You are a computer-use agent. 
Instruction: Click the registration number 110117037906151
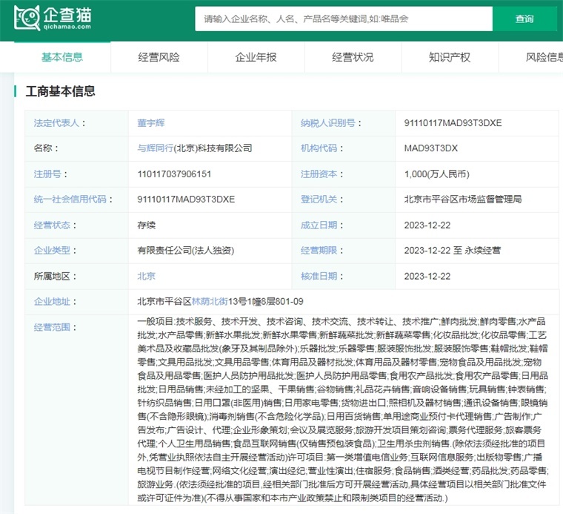pyautogui.click(x=174, y=174)
